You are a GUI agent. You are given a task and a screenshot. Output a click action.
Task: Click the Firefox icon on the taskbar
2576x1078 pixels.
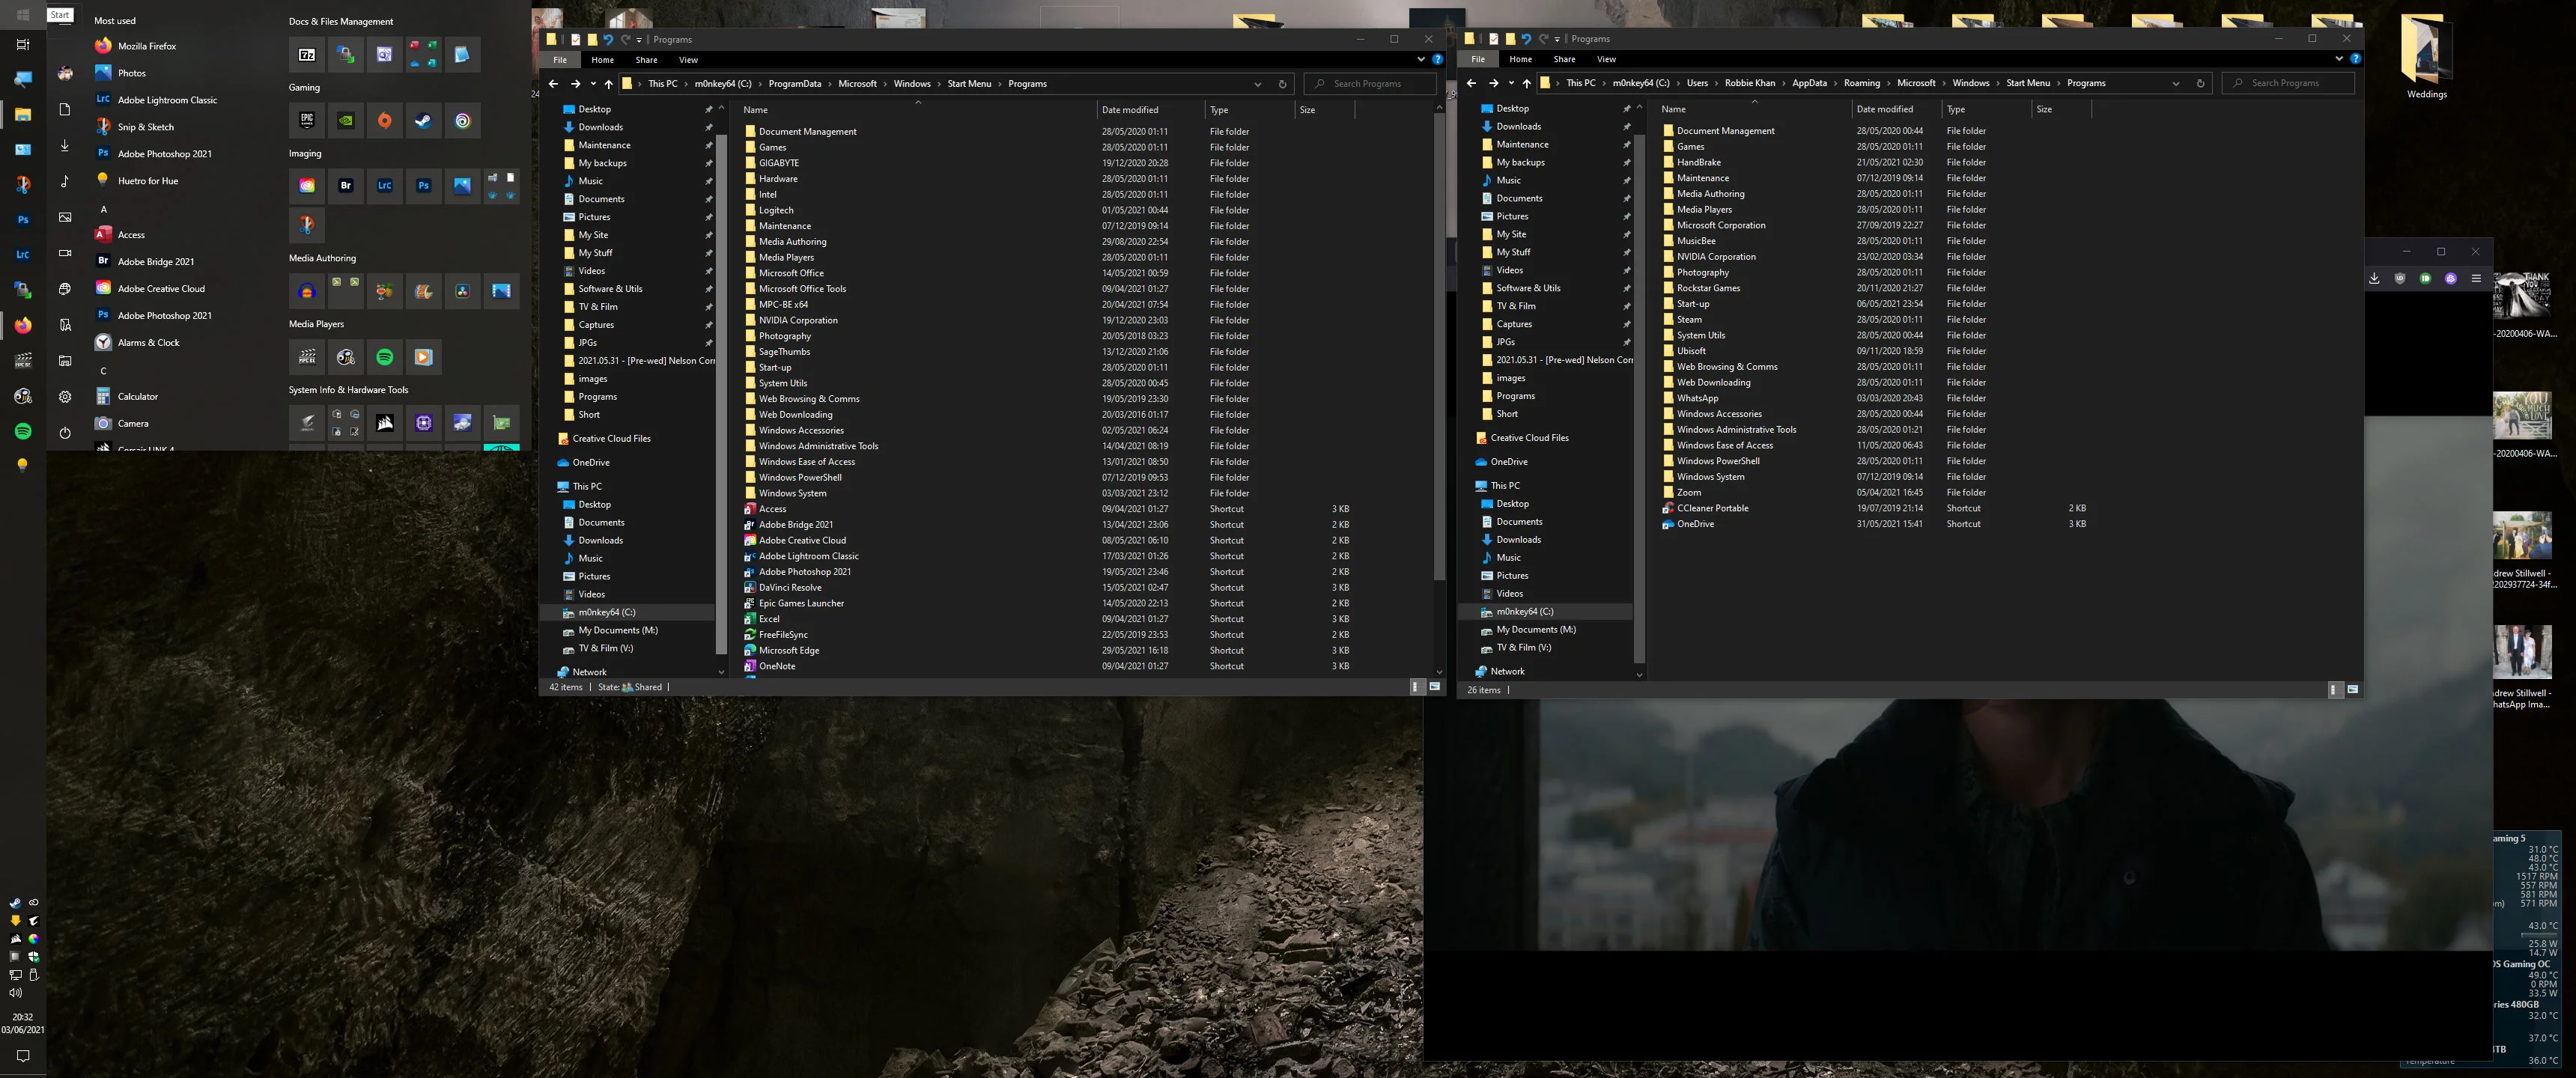click(x=23, y=325)
